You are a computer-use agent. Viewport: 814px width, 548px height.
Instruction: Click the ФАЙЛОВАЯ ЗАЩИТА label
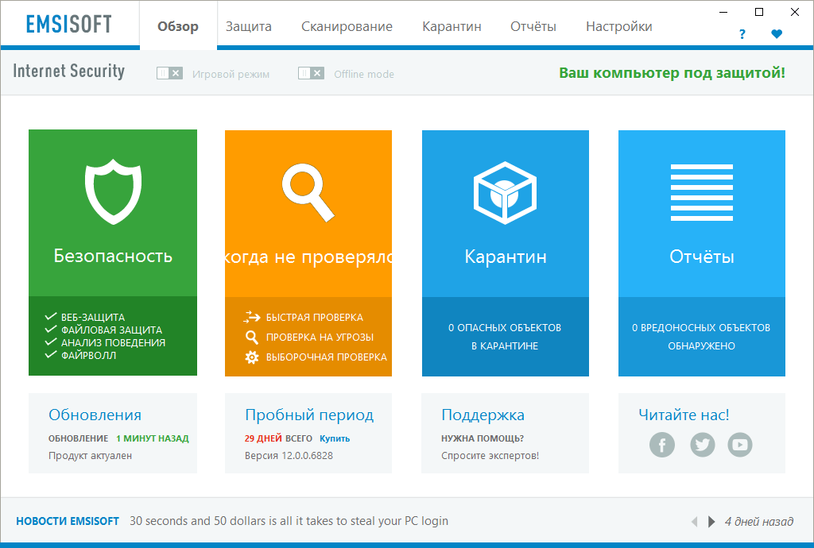coord(111,330)
